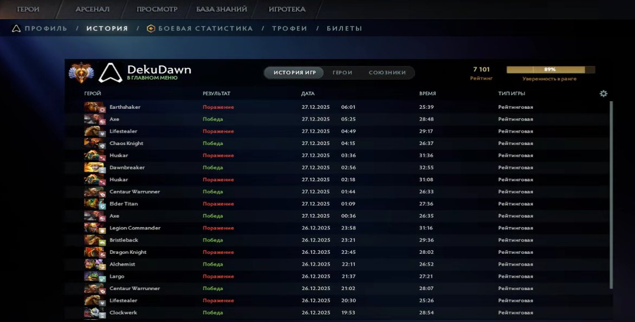
Task: Click the Рейтинг value 7 101
Action: tap(481, 69)
